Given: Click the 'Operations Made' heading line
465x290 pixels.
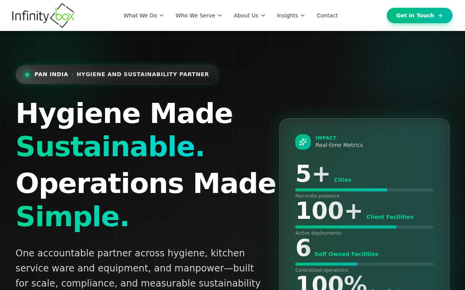Looking at the screenshot, I should (146, 183).
